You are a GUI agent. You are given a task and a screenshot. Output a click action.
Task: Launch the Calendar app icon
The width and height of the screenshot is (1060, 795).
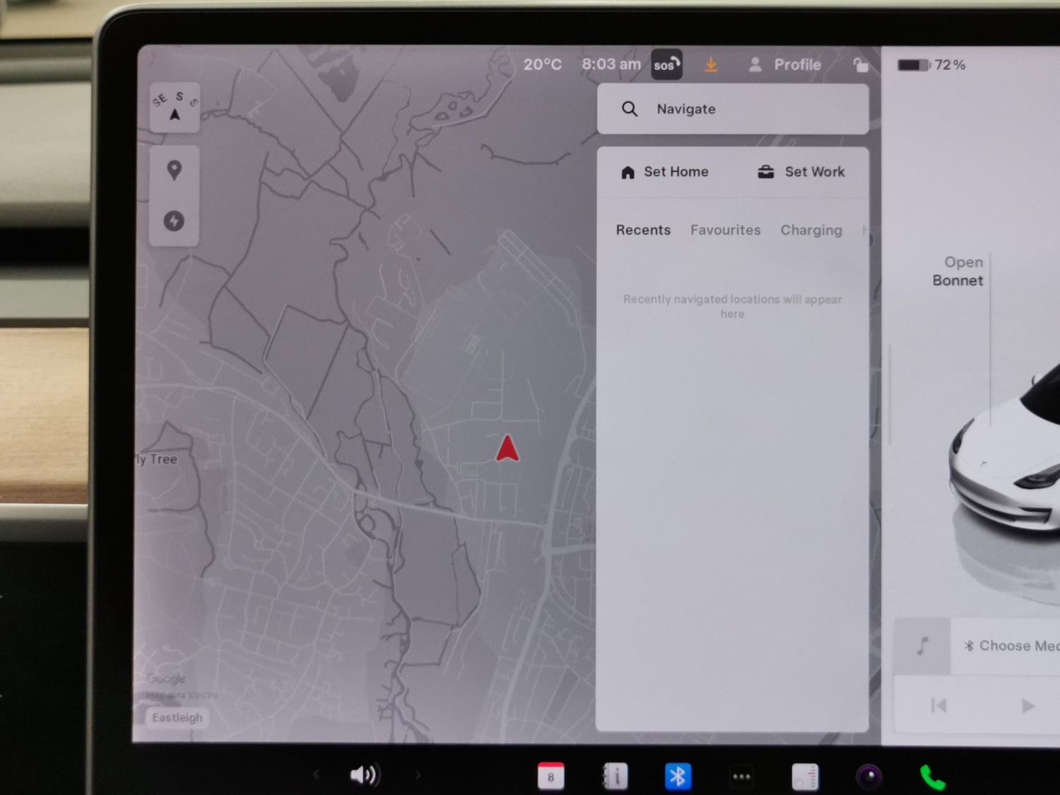[550, 777]
